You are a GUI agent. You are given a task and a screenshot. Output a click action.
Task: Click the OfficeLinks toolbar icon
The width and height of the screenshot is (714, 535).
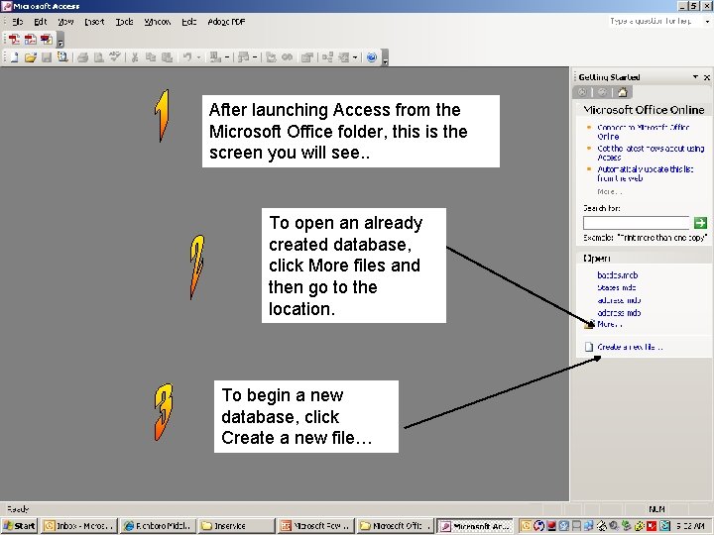(x=215, y=57)
